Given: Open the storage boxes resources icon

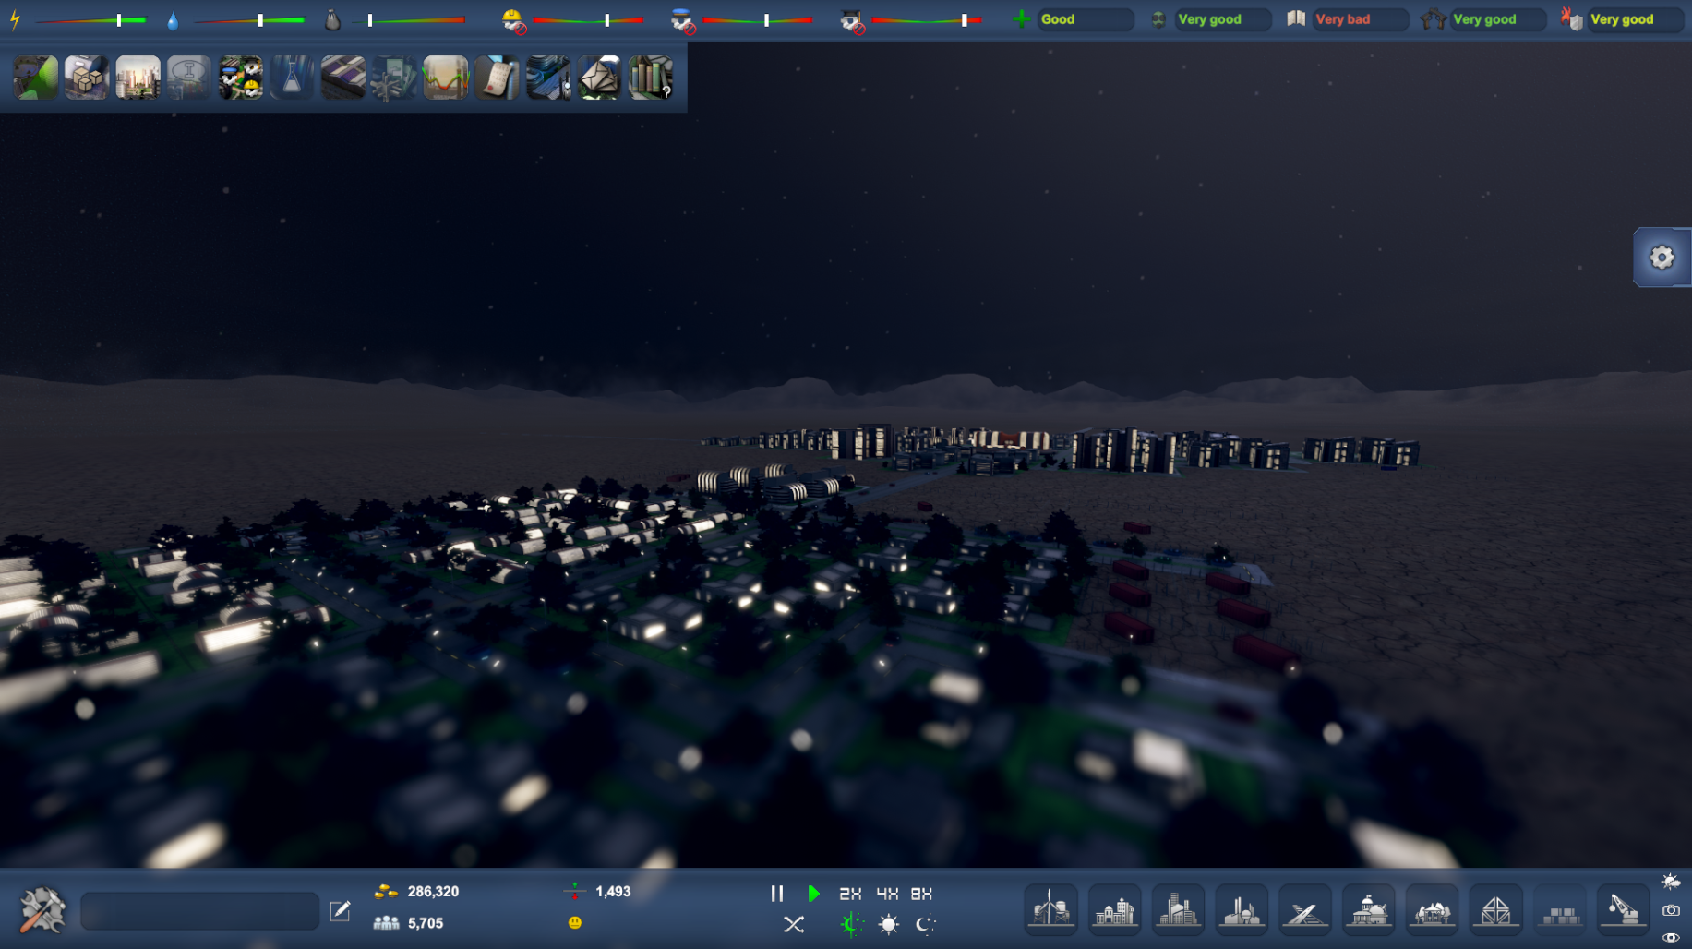Looking at the screenshot, I should tap(87, 78).
